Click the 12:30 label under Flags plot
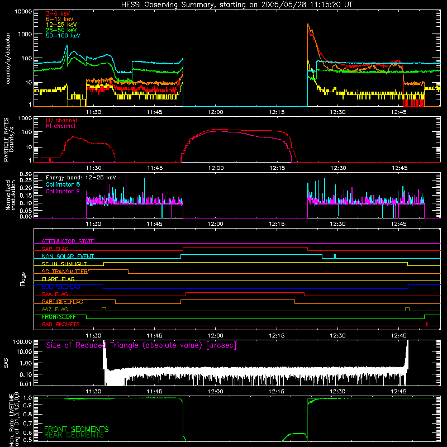The height and width of the screenshot is (447, 447). (x=337, y=336)
